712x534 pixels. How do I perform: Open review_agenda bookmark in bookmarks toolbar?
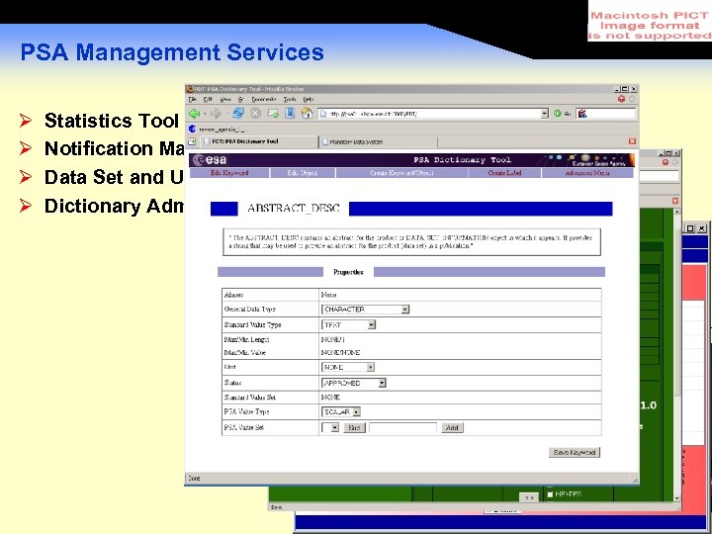coord(218,130)
